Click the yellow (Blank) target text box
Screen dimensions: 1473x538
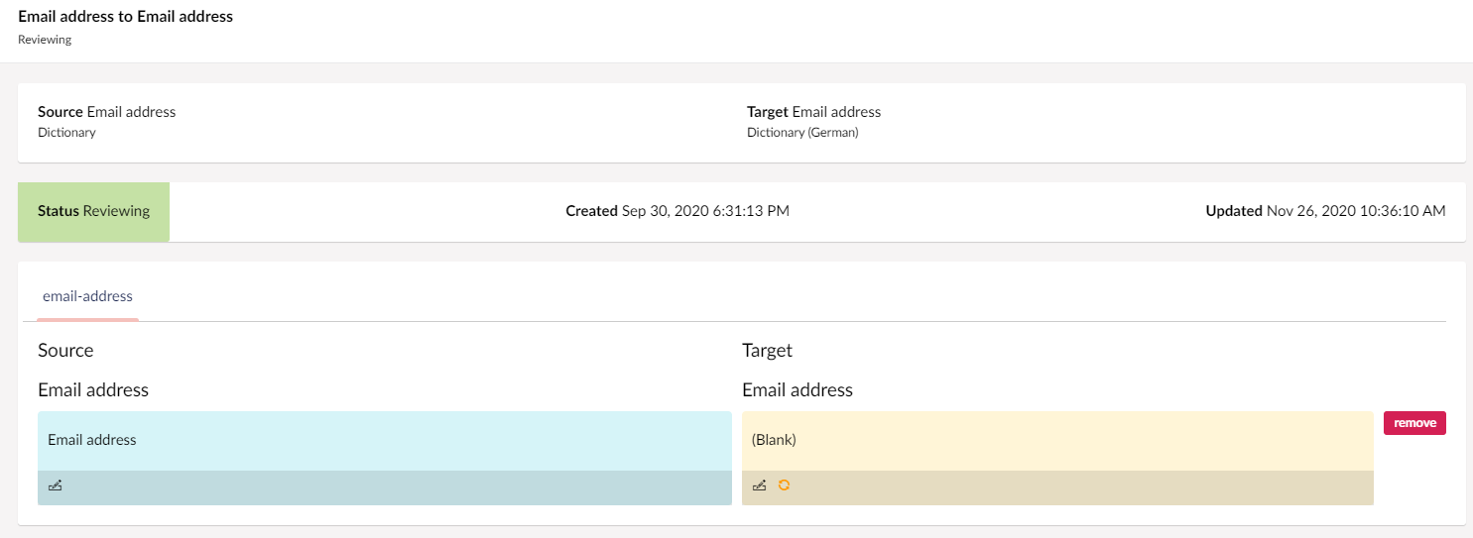coord(1057,441)
